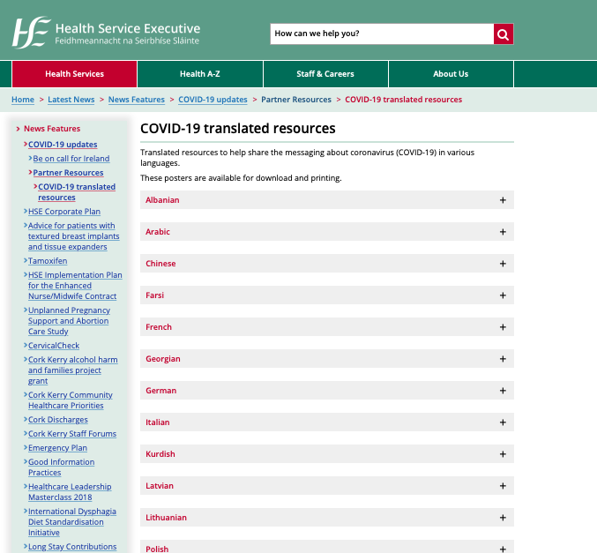Open Long Stay Contributions link
This screenshot has height=553, width=597.
tap(72, 547)
